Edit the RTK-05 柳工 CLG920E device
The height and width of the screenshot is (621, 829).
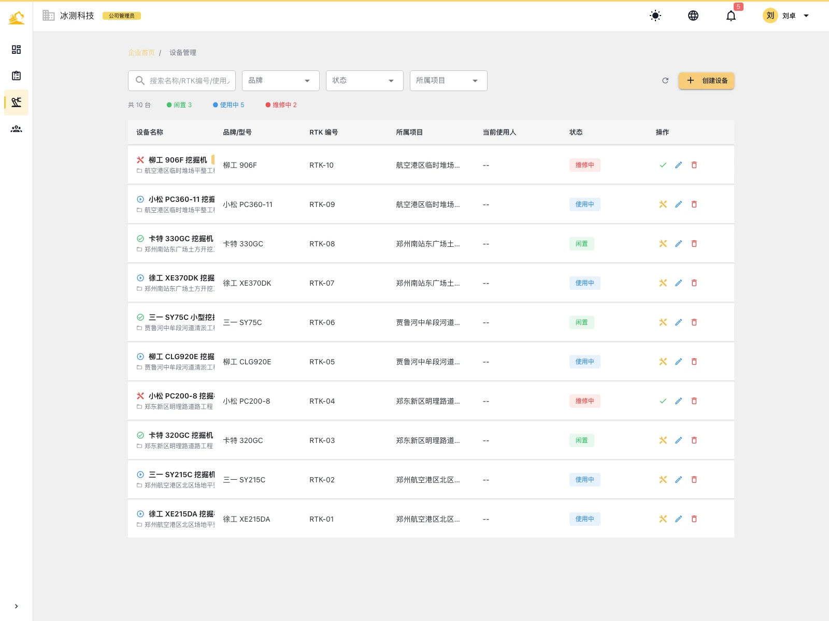[x=679, y=362]
